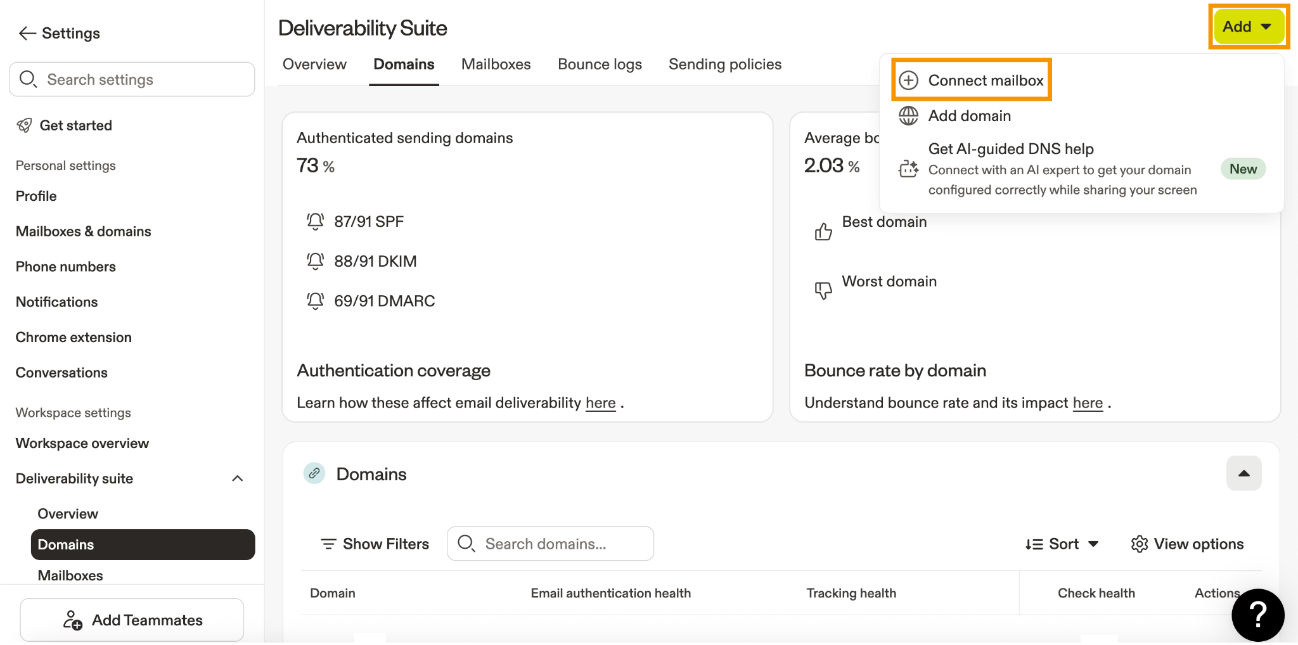This screenshot has height=645, width=1298.
Task: Choose Connect mailbox from the Add menu
Action: [972, 80]
